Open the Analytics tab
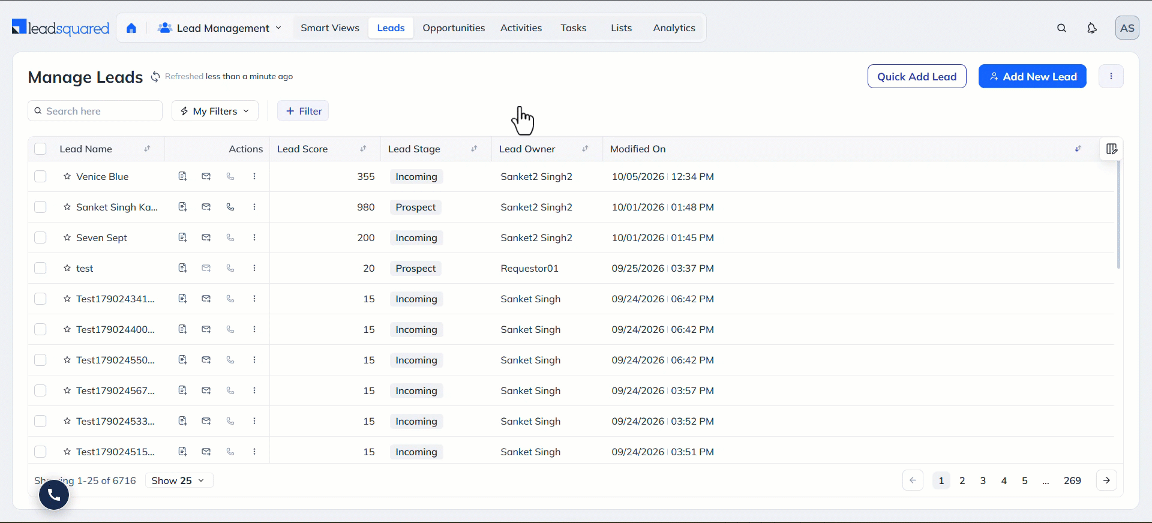 (x=674, y=28)
